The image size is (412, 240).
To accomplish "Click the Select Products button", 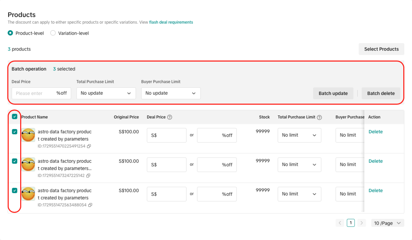I will (381, 49).
